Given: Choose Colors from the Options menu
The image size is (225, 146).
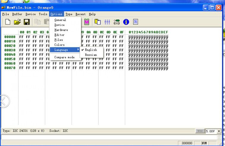Looking at the screenshot, I should click(59, 45).
